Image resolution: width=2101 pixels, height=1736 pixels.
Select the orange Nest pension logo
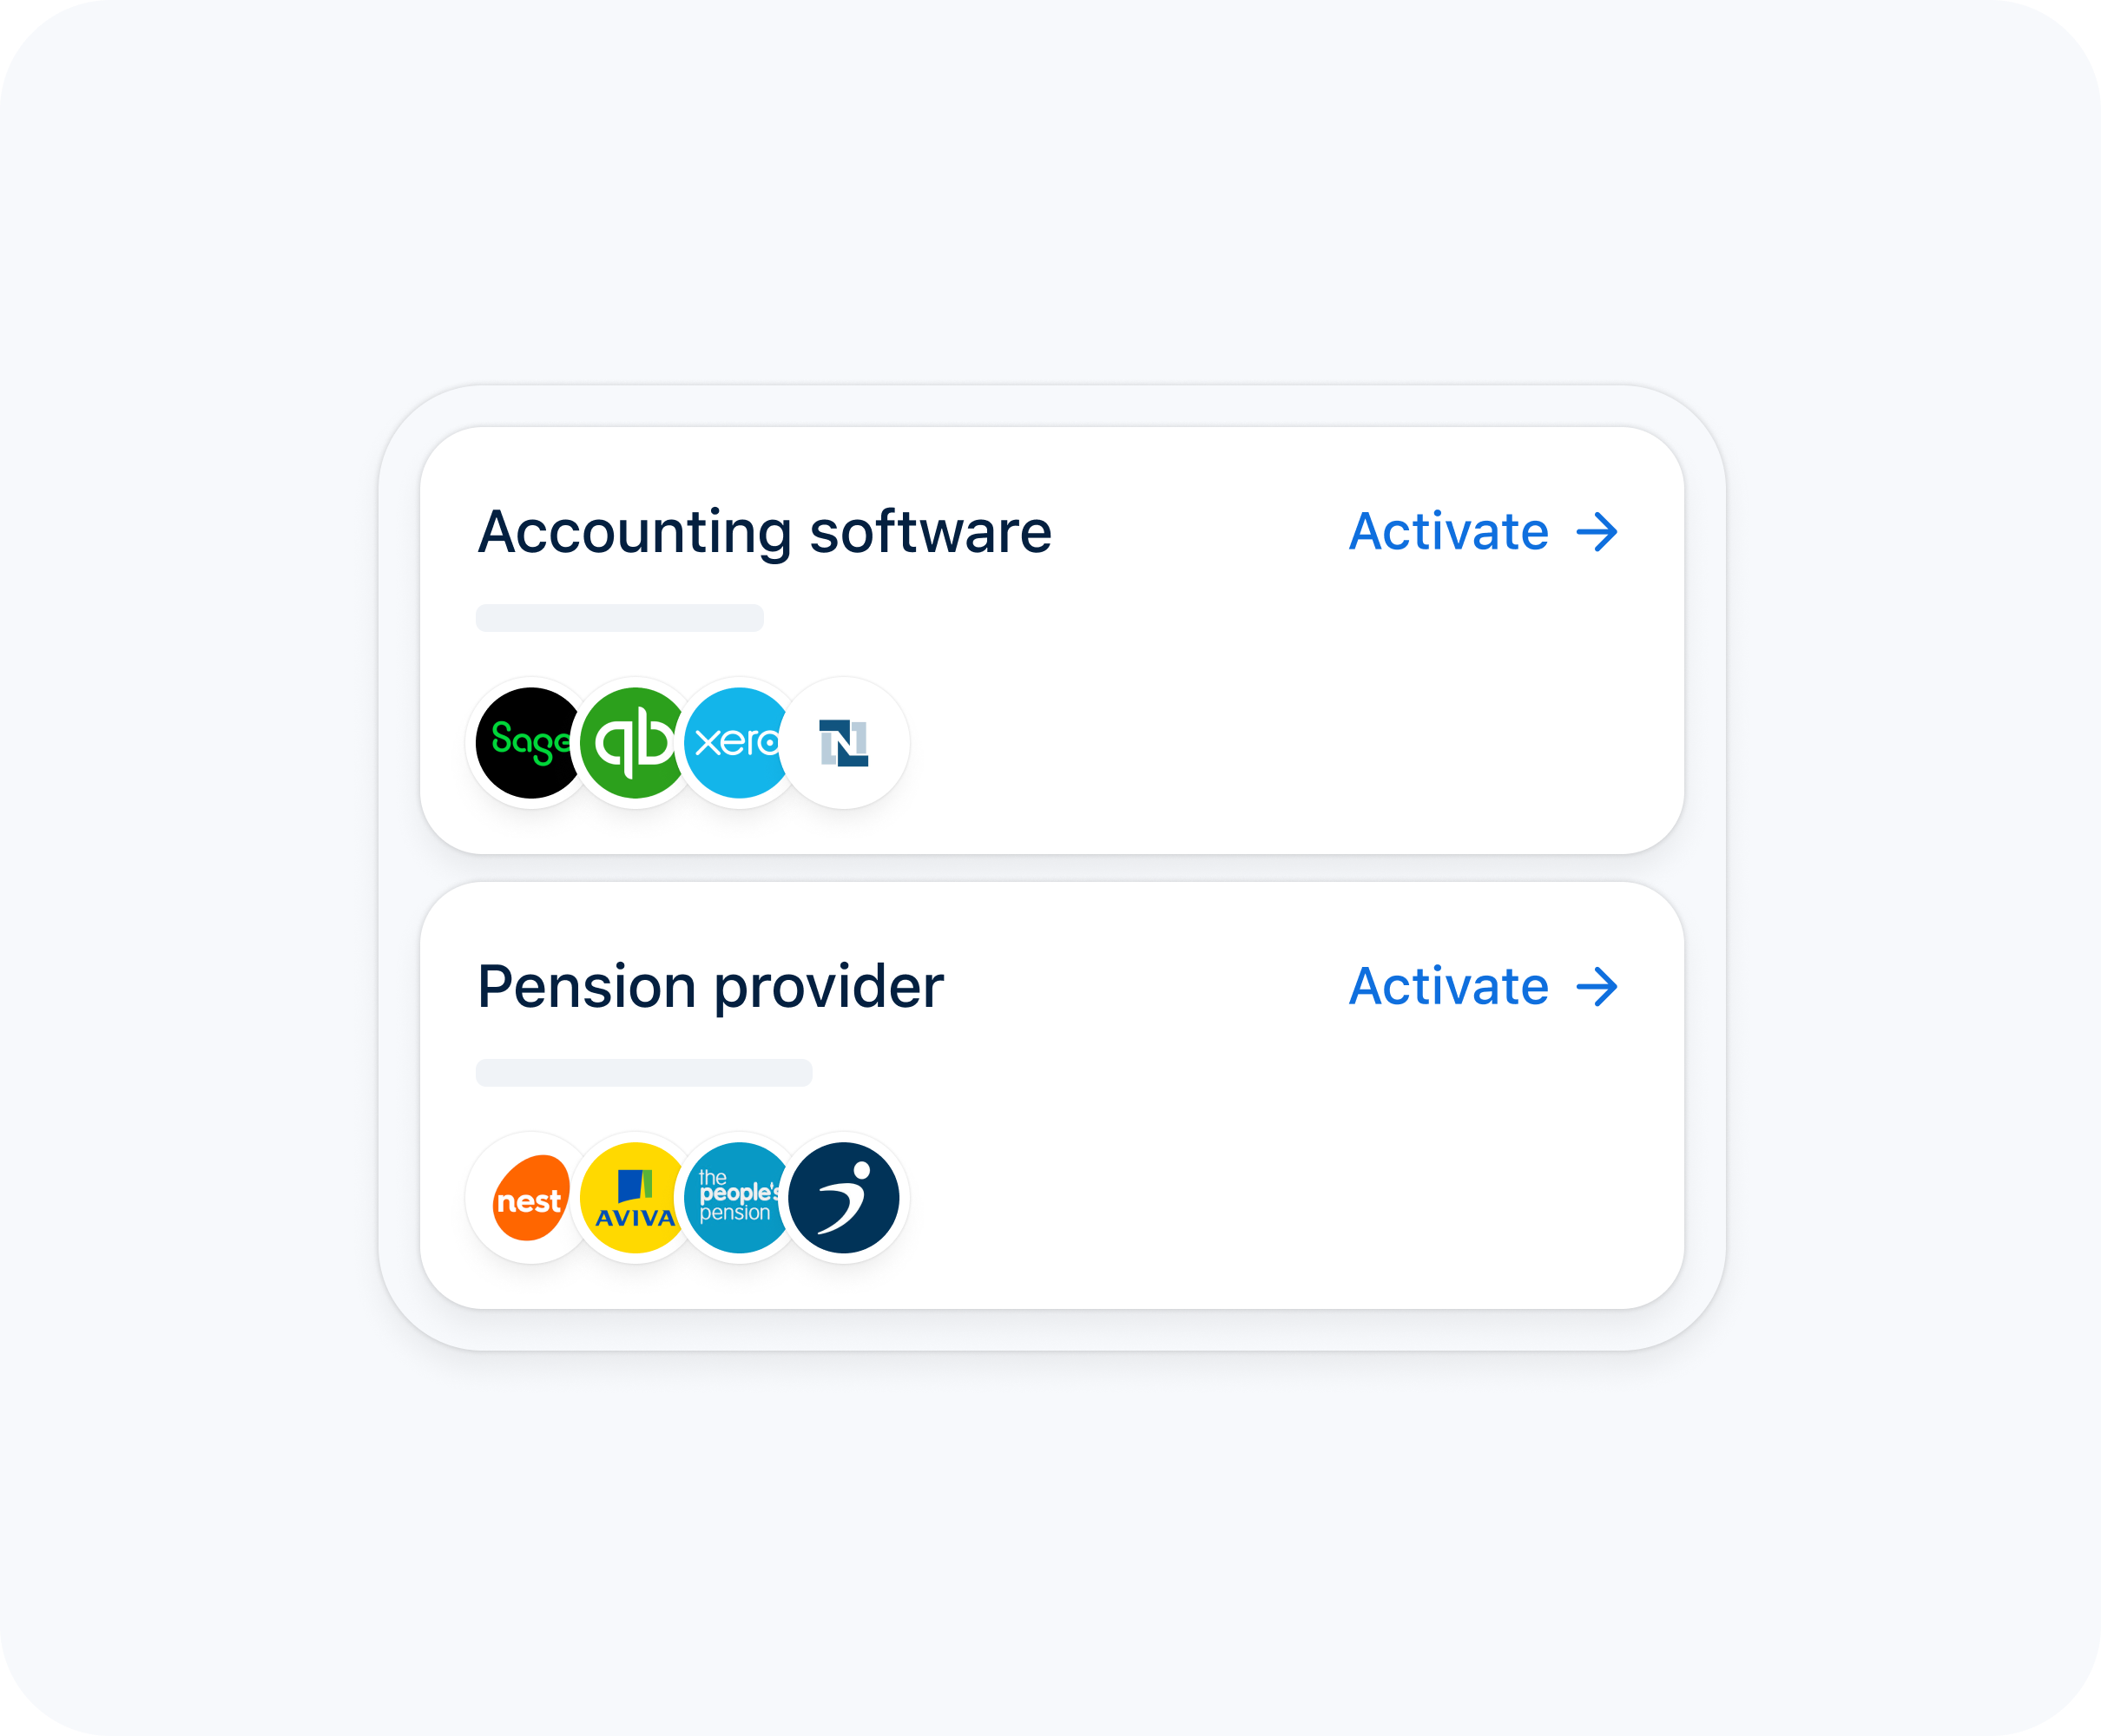[x=530, y=1197]
